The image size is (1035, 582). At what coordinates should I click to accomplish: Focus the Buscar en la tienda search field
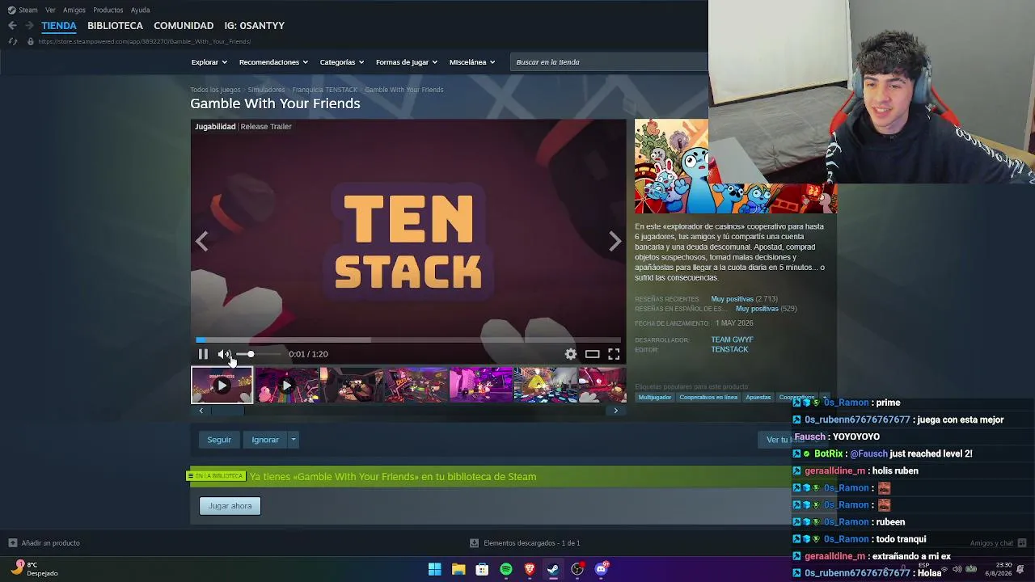tap(609, 62)
